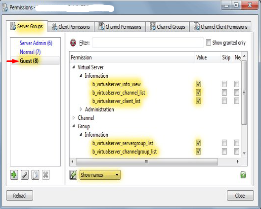Select the b_virtualserver_channel_list permission row
This screenshot has height=209, width=261.
[119, 93]
